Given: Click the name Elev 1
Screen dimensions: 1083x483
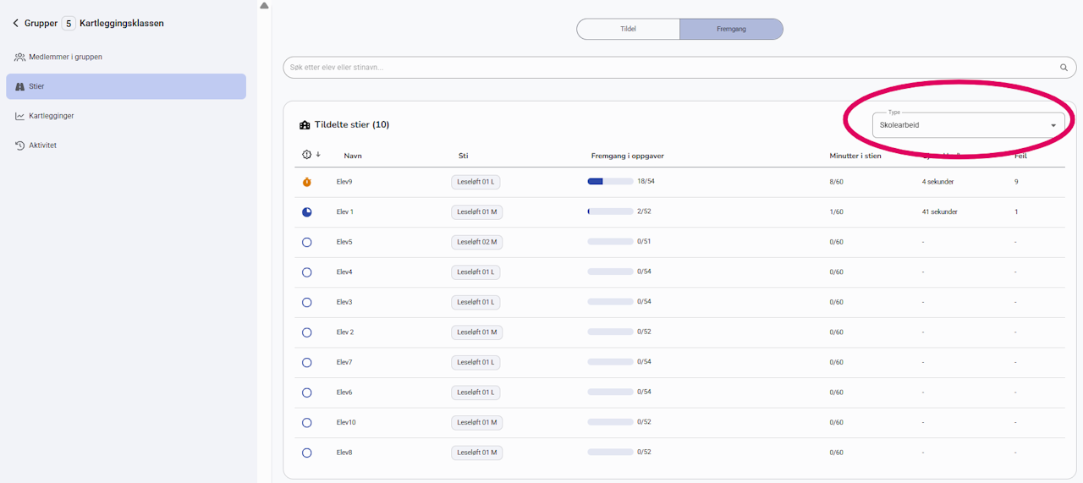Looking at the screenshot, I should coord(345,212).
